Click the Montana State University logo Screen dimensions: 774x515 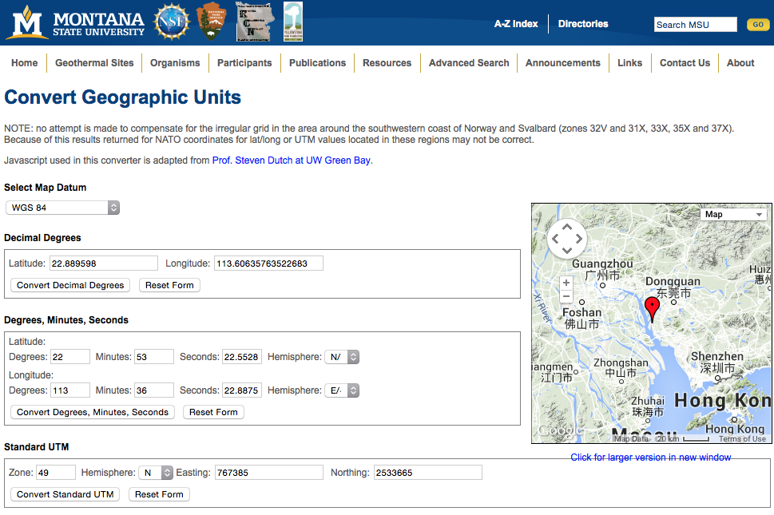coord(76,22)
